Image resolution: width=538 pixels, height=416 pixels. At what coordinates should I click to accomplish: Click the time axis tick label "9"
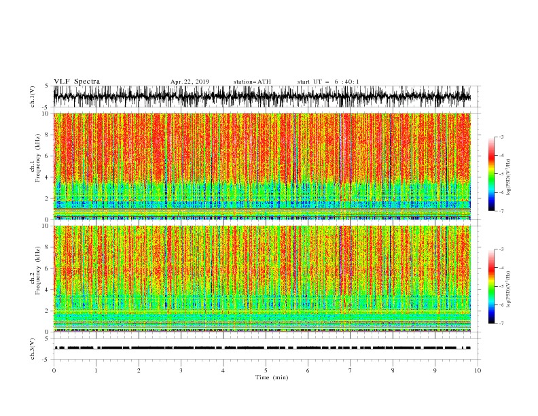[435, 370]
